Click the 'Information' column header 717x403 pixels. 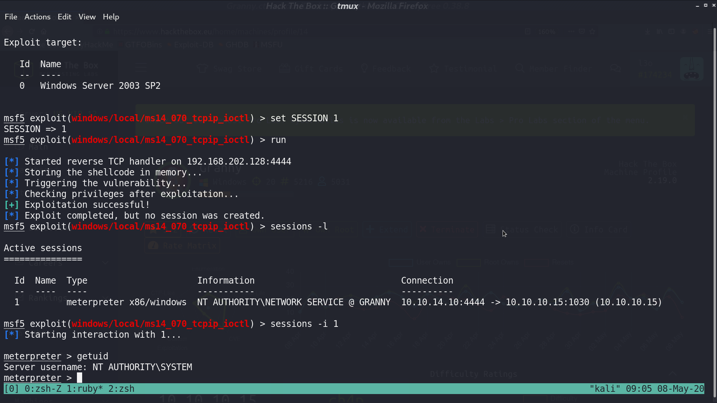pos(226,281)
